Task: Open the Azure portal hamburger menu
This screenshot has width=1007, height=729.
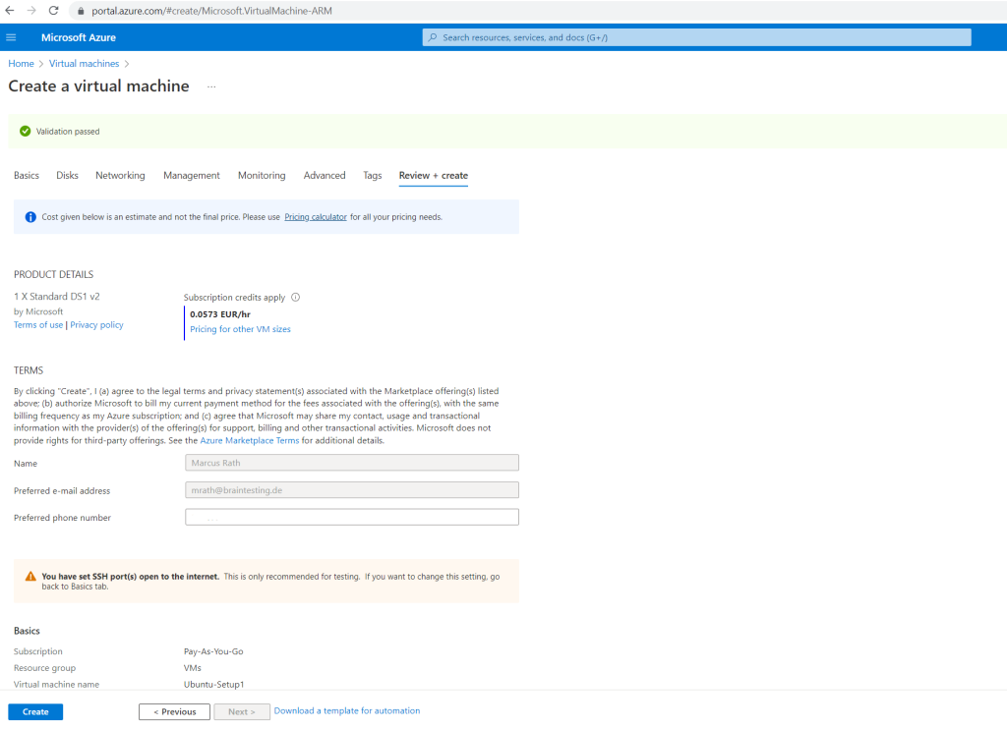Action: click(x=11, y=37)
